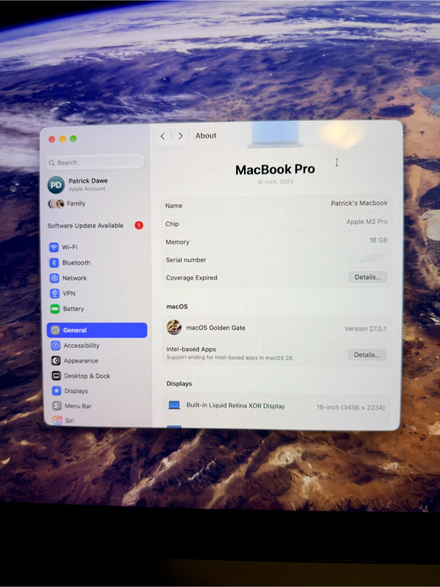Click the red update badge
440x587 pixels.
(x=139, y=225)
